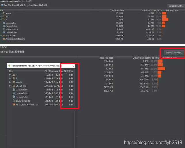The image size is (185, 148).
Task: Expand lib folder in comparison dialog
Action: 10,78
